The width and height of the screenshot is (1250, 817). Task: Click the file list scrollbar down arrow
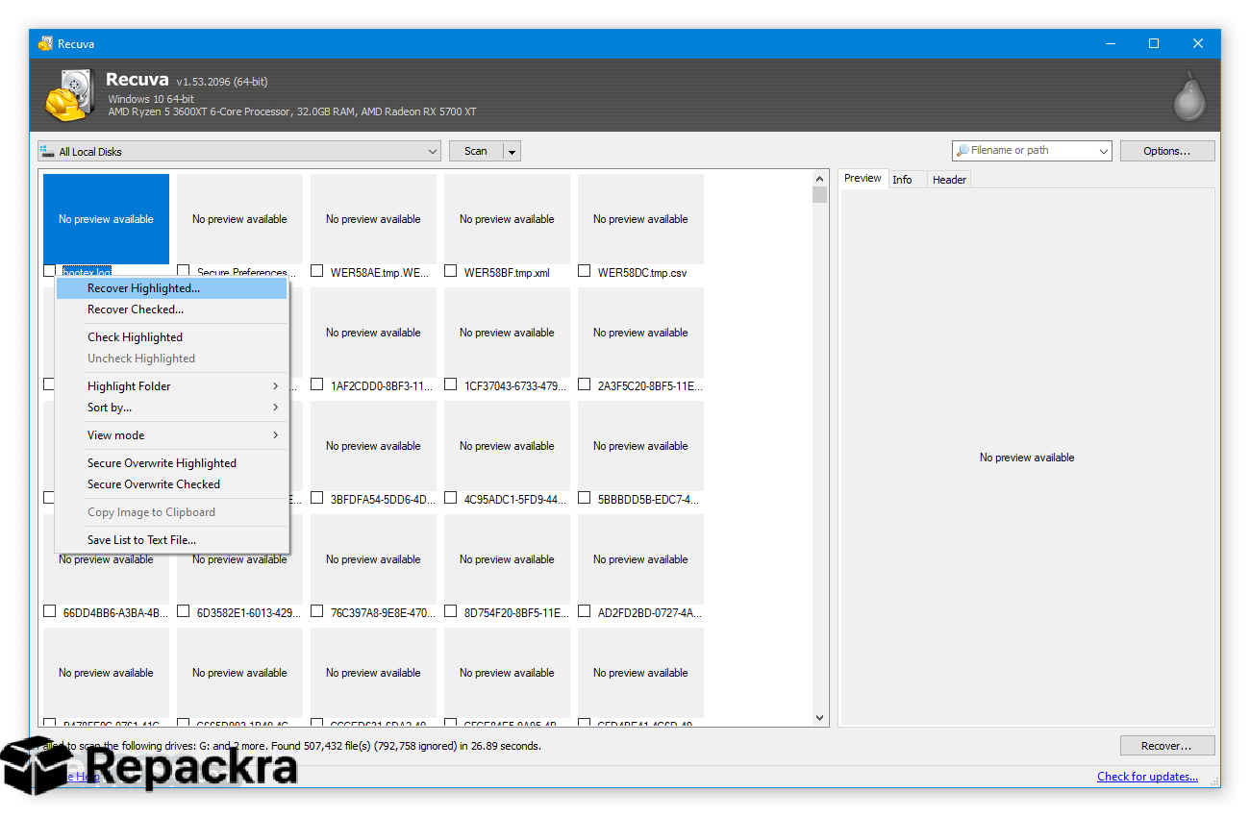pos(819,718)
